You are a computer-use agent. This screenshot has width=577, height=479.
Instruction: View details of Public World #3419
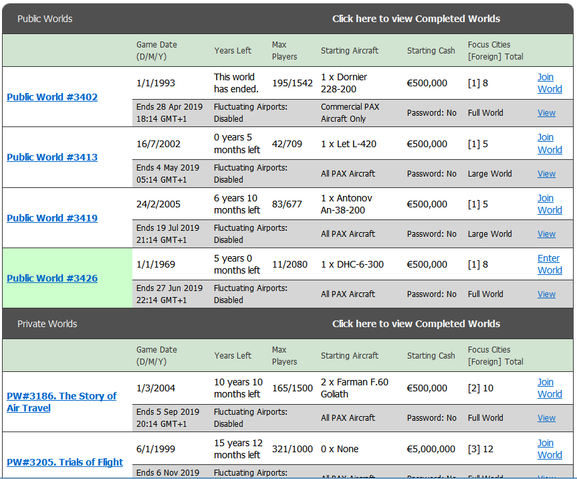click(546, 234)
